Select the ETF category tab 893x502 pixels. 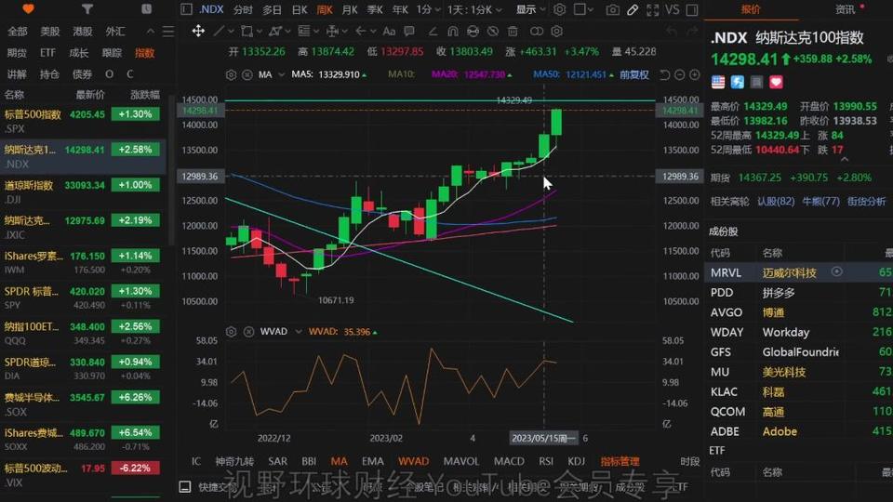point(47,53)
